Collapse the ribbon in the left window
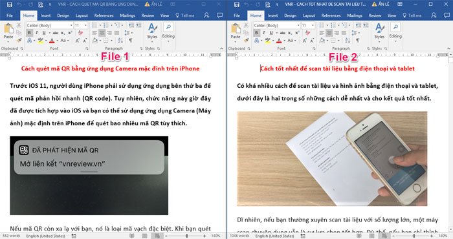This screenshot has width=453, height=239. point(221,48)
